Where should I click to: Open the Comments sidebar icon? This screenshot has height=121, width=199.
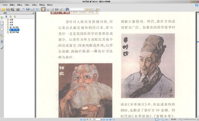2,35
